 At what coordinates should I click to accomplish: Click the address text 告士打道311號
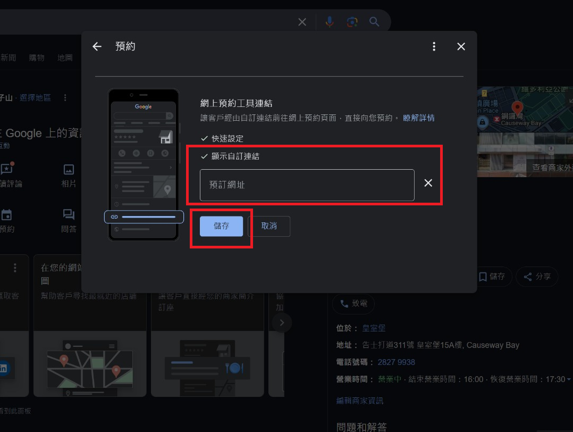[388, 345]
